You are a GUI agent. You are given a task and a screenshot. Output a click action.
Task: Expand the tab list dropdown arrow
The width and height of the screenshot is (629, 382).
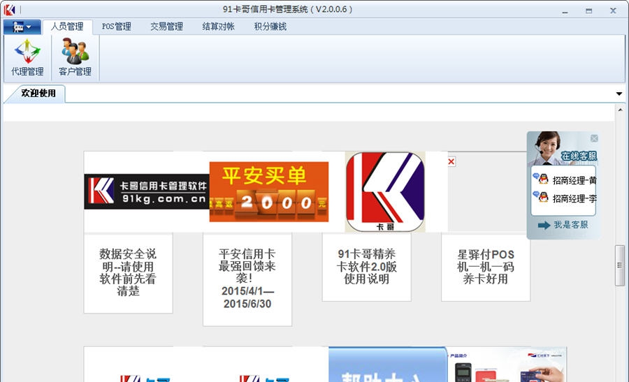coord(619,94)
